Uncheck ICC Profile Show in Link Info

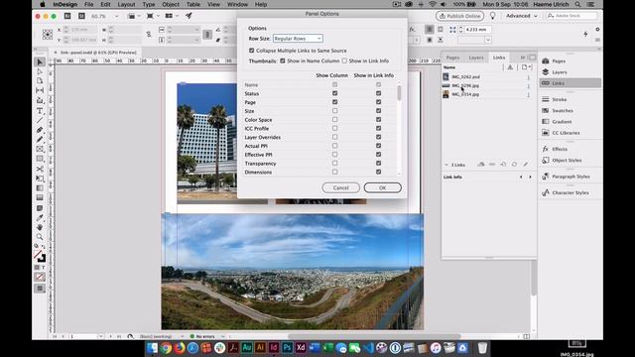coord(379,128)
